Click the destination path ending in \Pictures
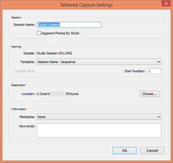 click(58, 94)
